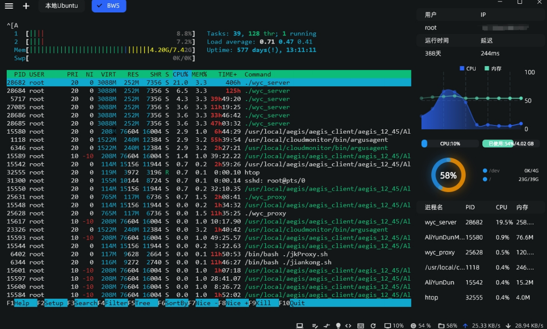Toggle the 内存 series in chart legend
The width and height of the screenshot is (547, 329).
(x=493, y=68)
